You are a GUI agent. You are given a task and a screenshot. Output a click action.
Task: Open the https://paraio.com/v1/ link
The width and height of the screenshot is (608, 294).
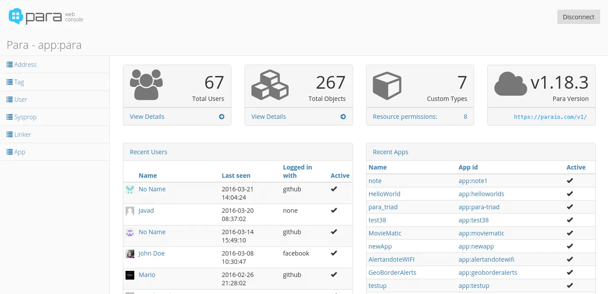550,117
